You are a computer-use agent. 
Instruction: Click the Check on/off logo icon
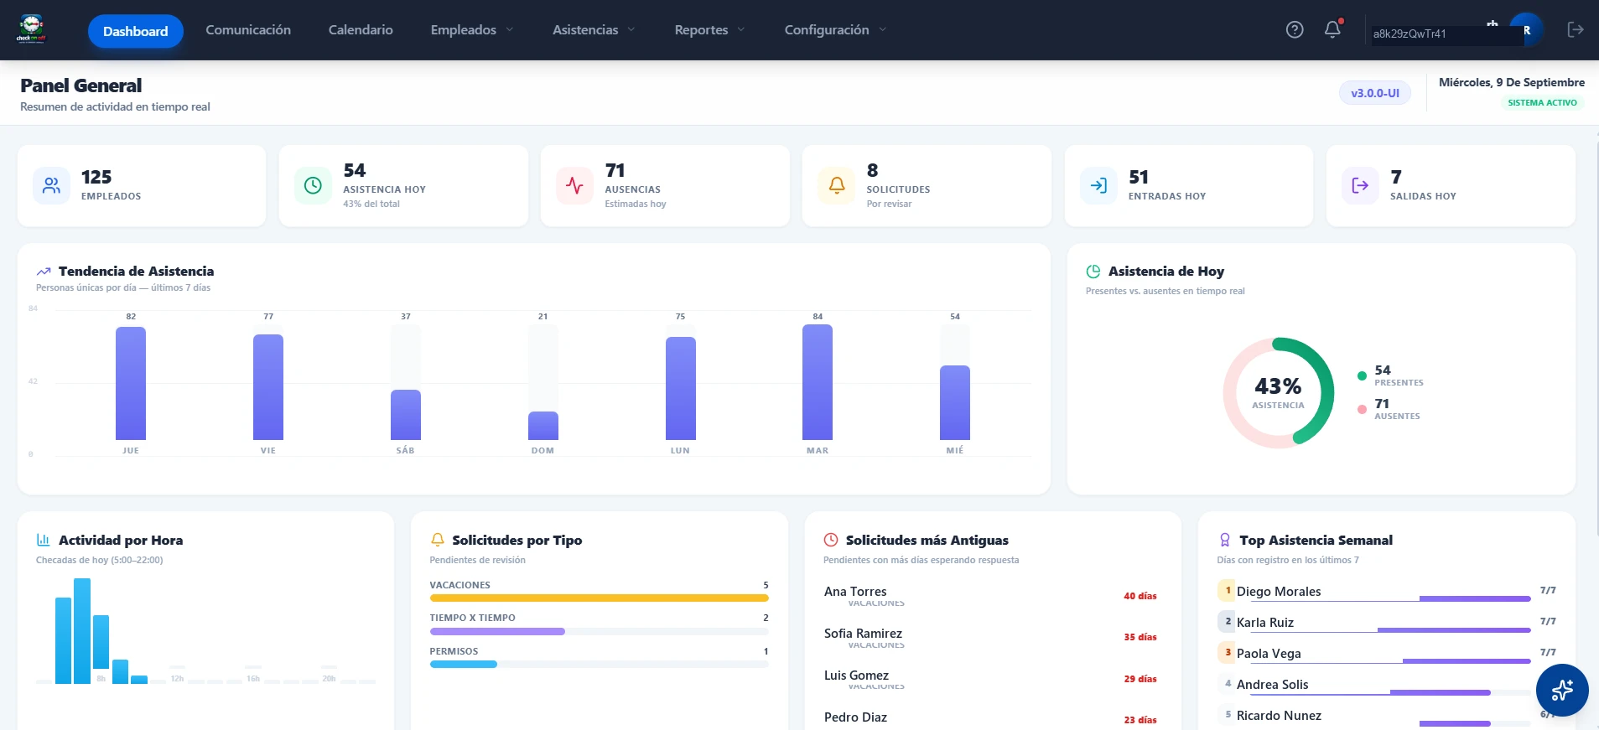pyautogui.click(x=31, y=29)
